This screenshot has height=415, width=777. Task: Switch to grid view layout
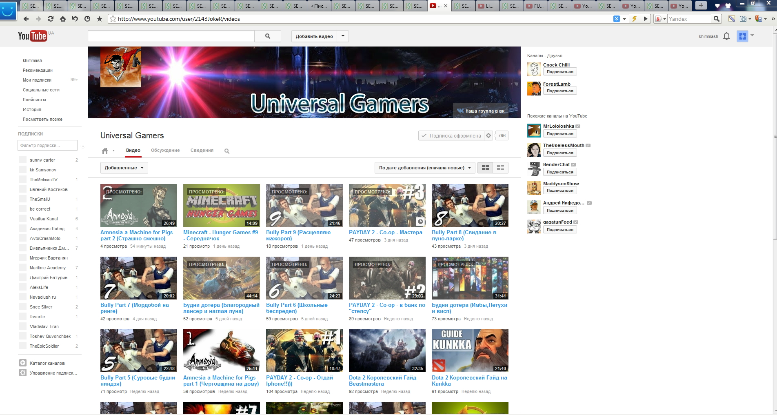point(485,168)
